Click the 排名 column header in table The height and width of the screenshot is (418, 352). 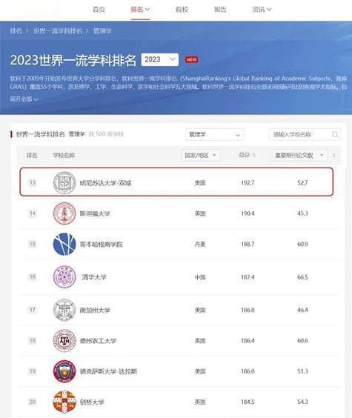point(32,155)
